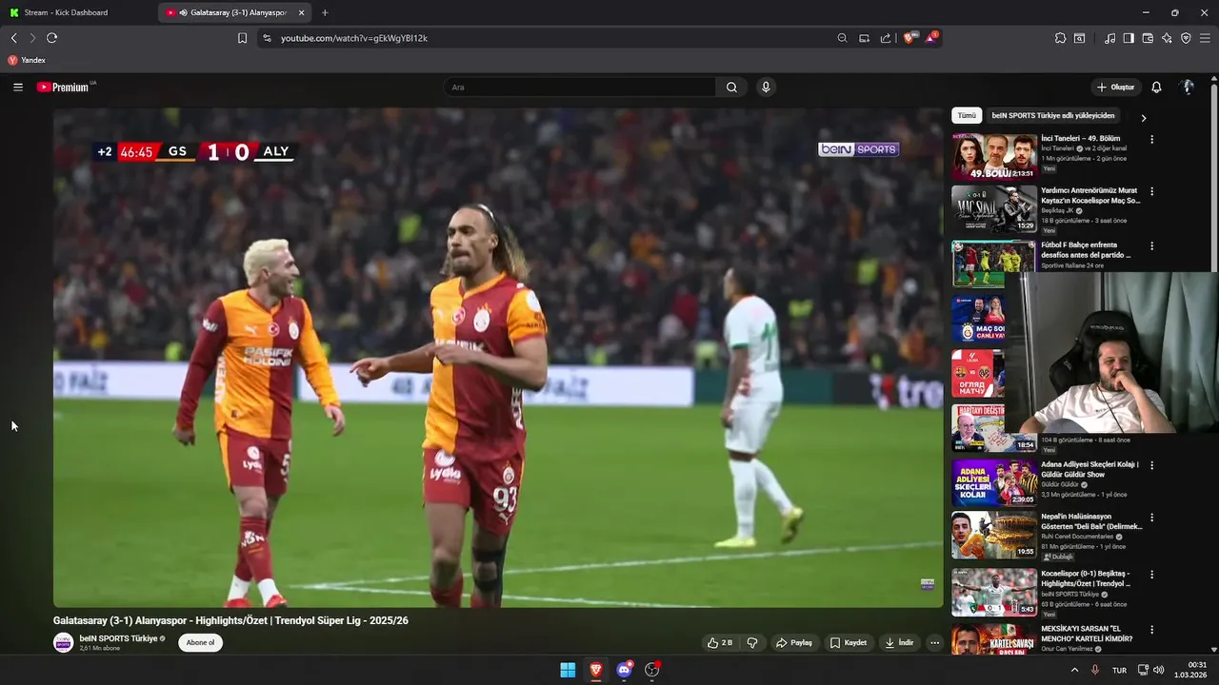The image size is (1219, 685).
Task: Open options for Fútbol F Bahçe video
Action: 1151,245
